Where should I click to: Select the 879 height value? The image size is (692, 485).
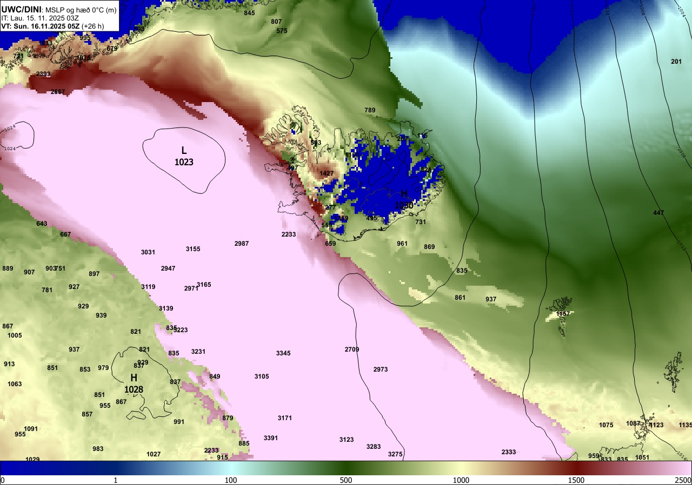pos(228,418)
